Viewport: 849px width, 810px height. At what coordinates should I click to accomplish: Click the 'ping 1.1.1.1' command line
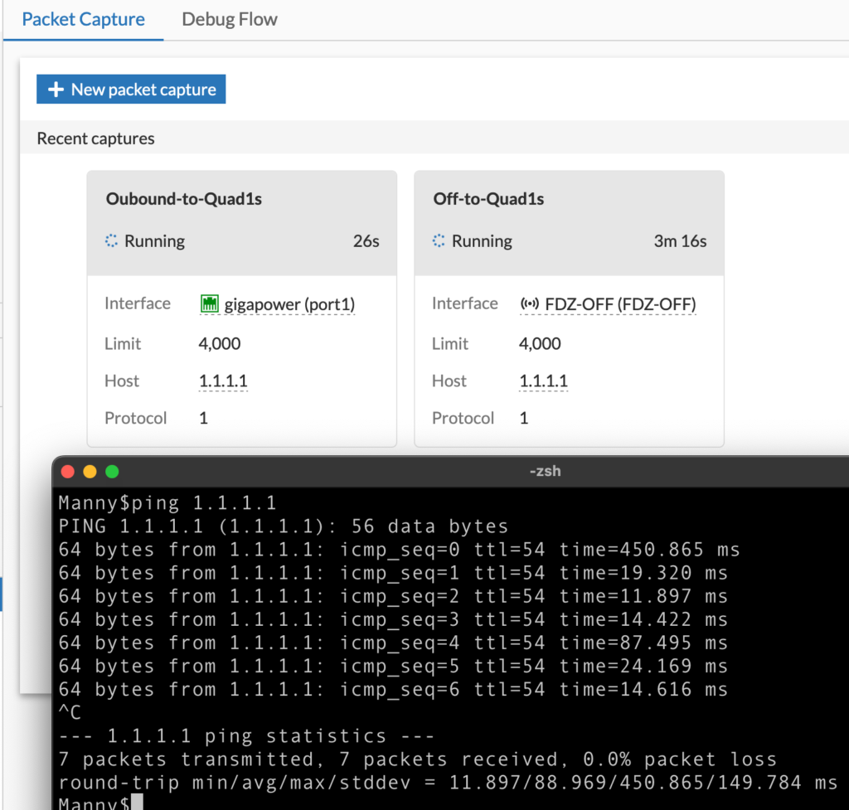click(x=167, y=503)
